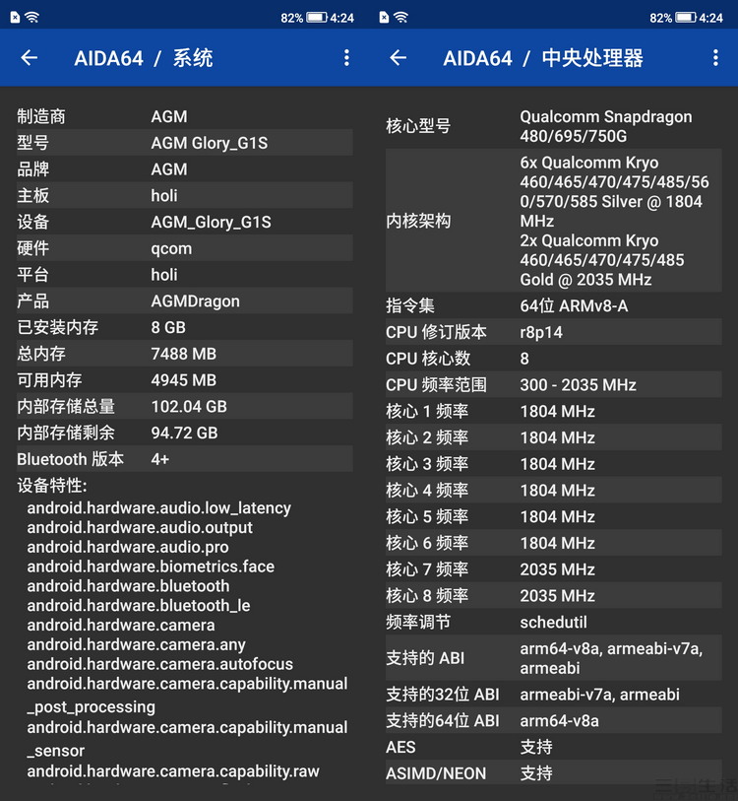Image resolution: width=738 pixels, height=801 pixels.
Task: Select the 核心 6 频率 row
Action: (554, 543)
